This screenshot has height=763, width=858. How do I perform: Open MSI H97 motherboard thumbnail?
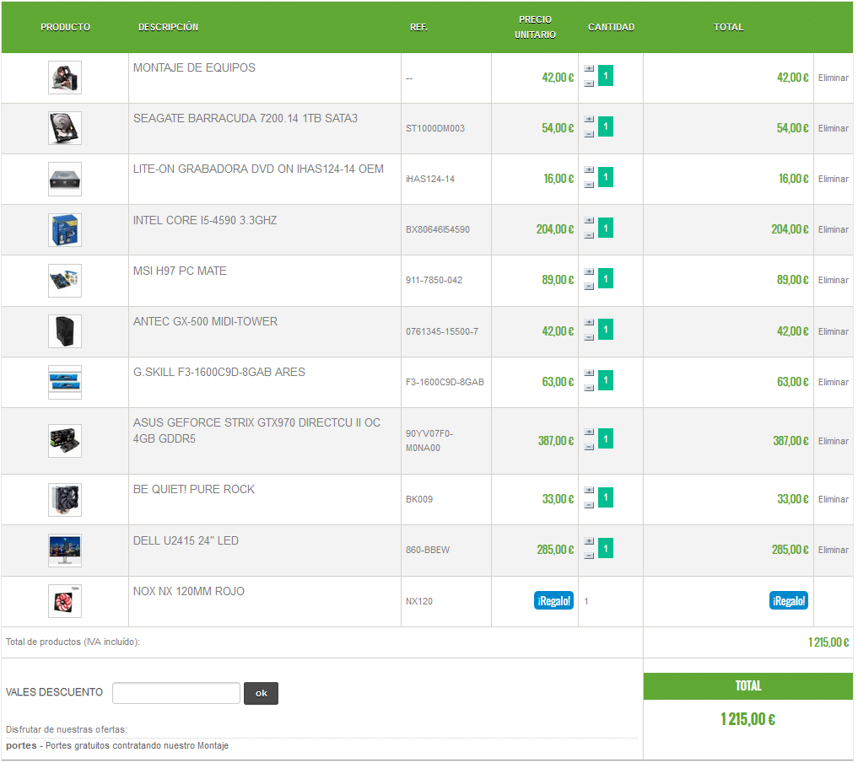click(65, 281)
